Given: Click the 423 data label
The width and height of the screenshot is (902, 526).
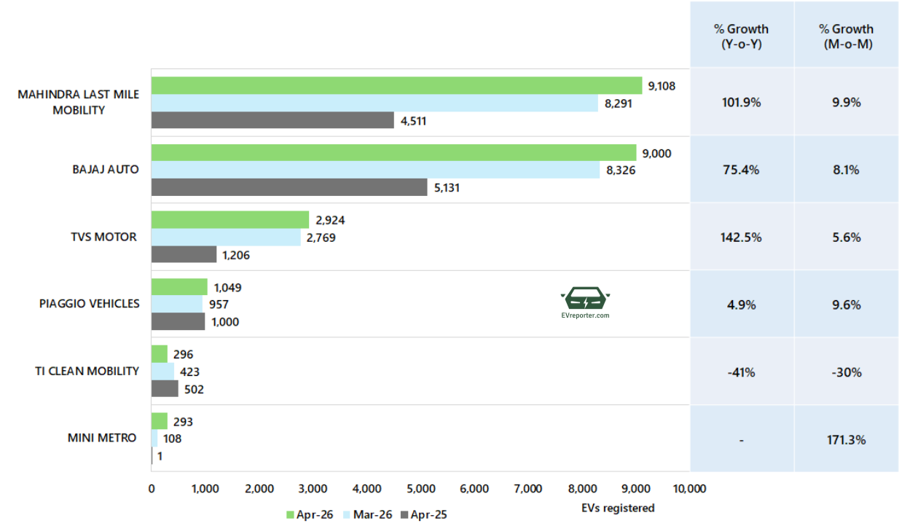Looking at the screenshot, I should (190, 372).
